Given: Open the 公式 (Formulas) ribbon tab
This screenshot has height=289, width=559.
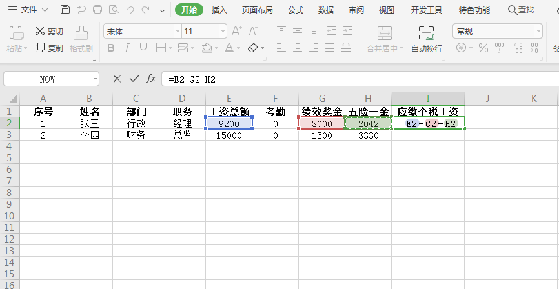Looking at the screenshot, I should click(x=296, y=10).
